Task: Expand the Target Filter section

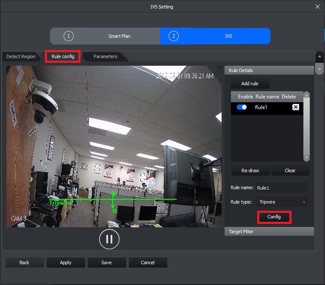Action: coord(269,232)
